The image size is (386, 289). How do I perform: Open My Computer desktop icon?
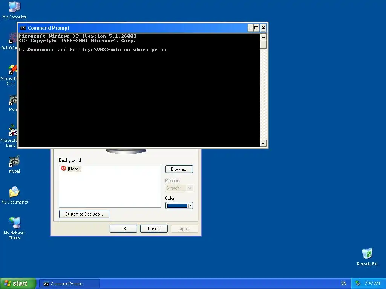tap(14, 10)
